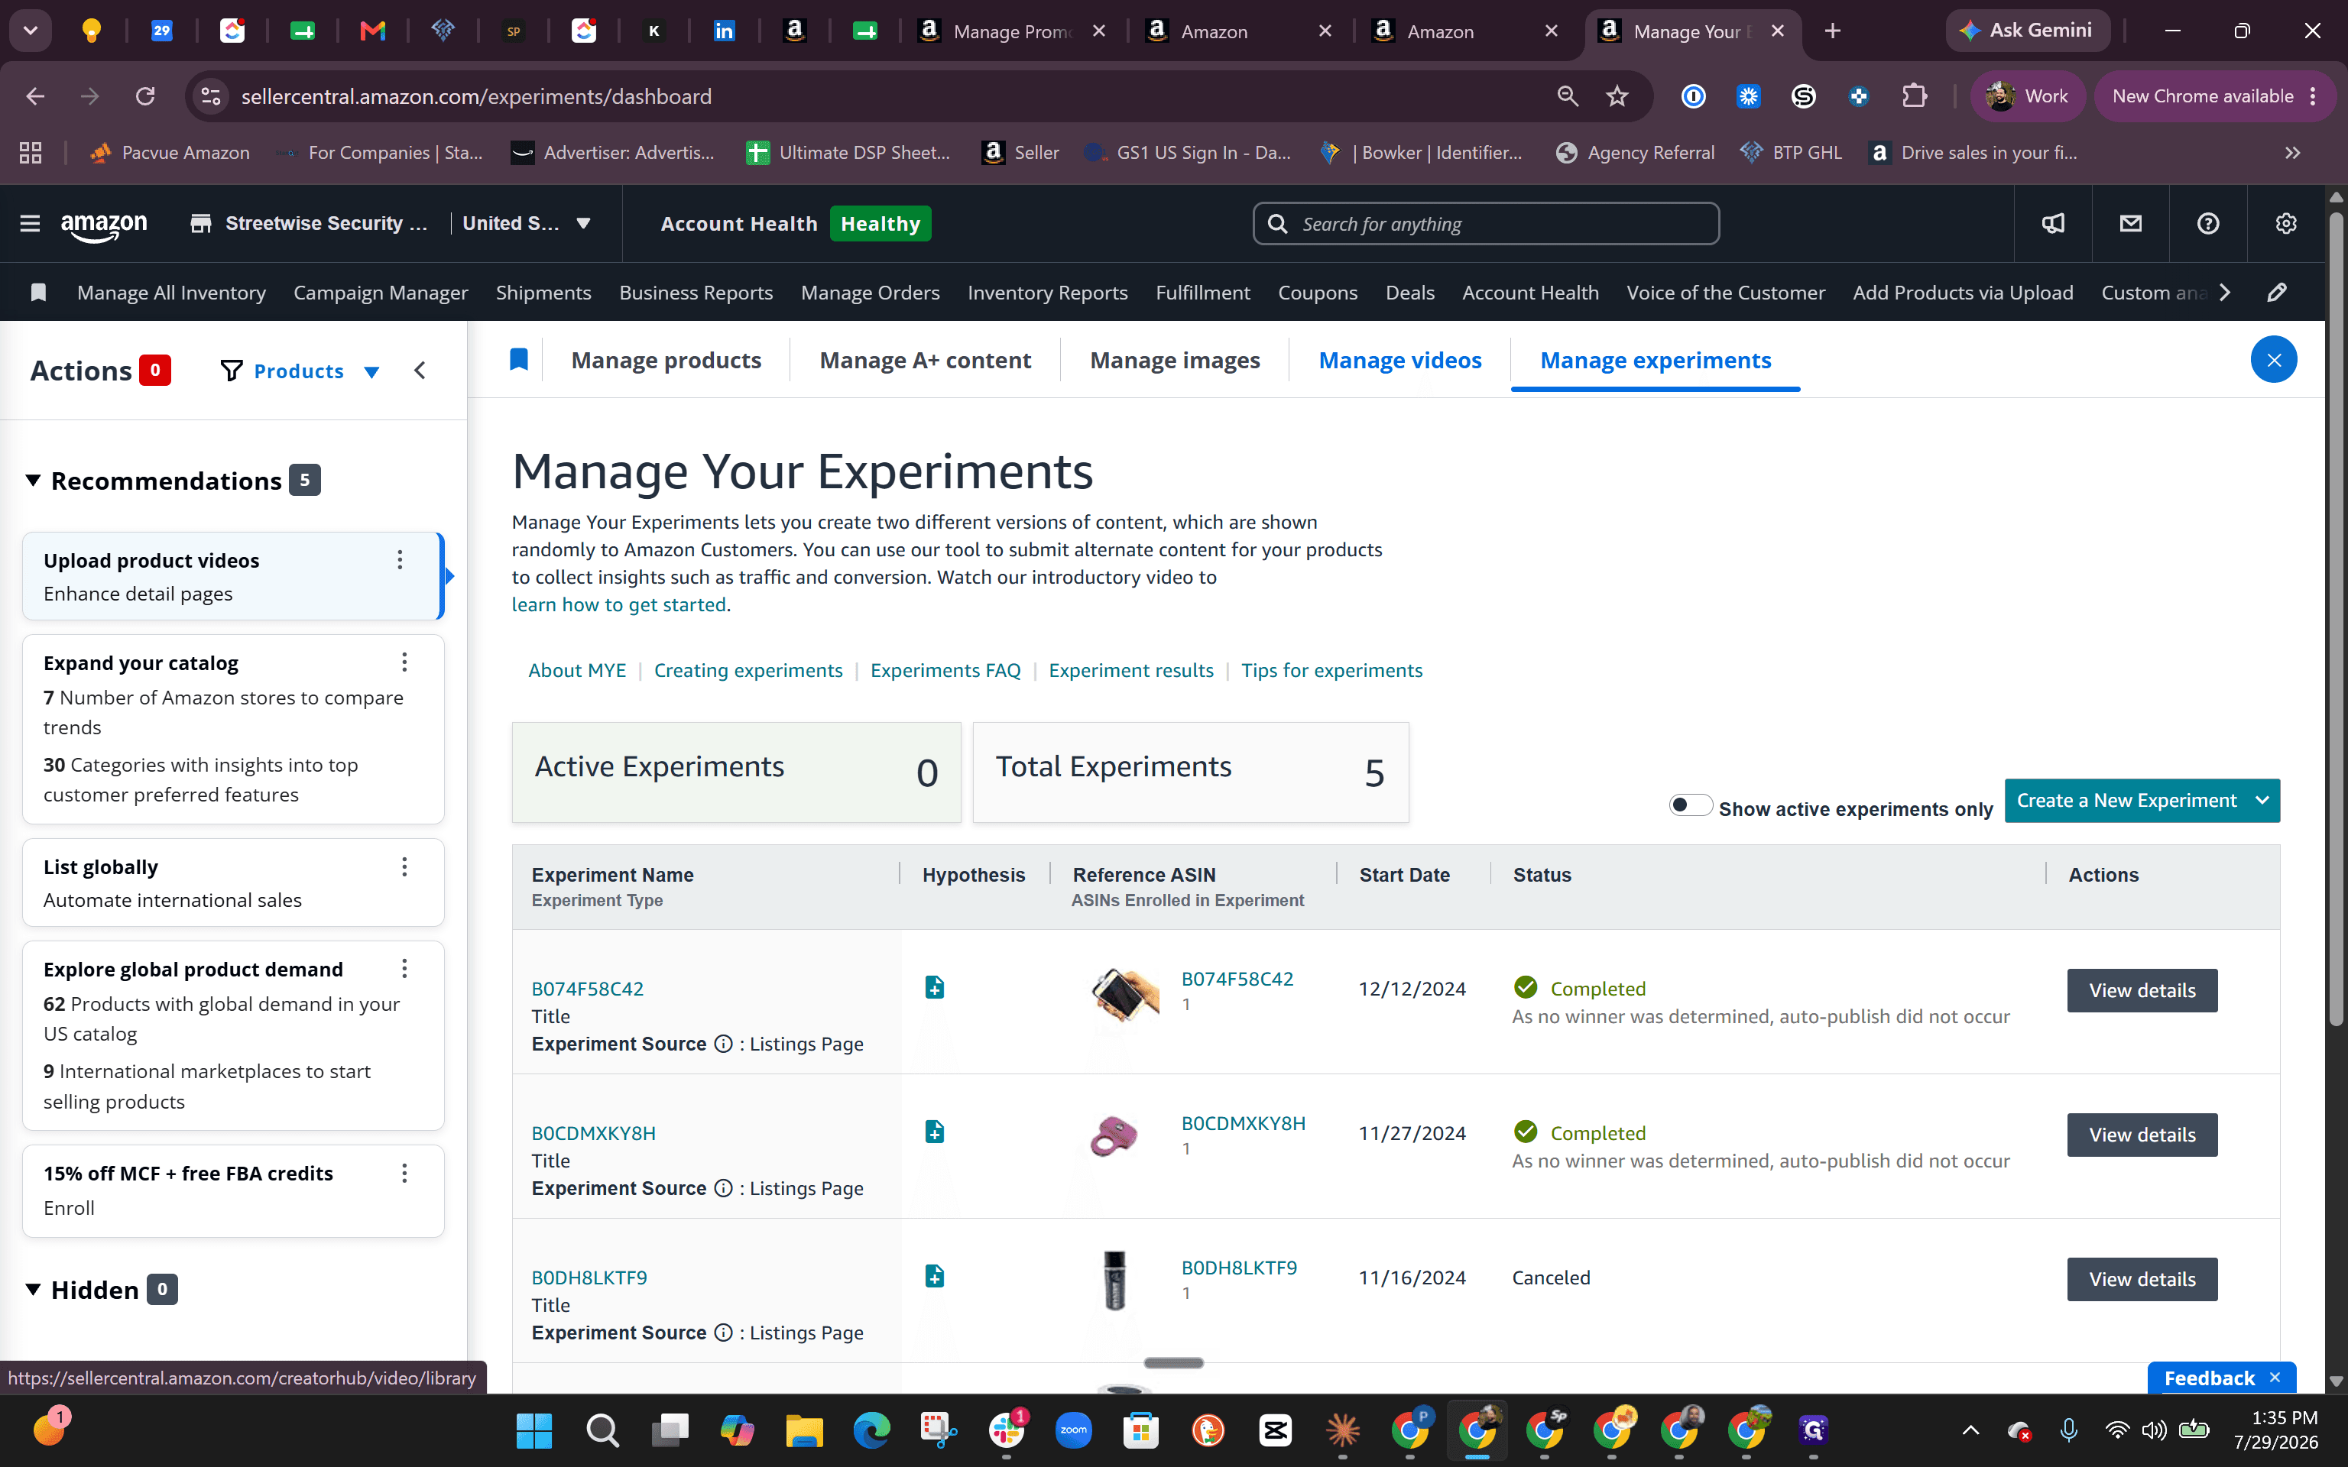The image size is (2348, 1467).
Task: Open Create a New Experiment dropdown arrow
Action: point(2262,801)
